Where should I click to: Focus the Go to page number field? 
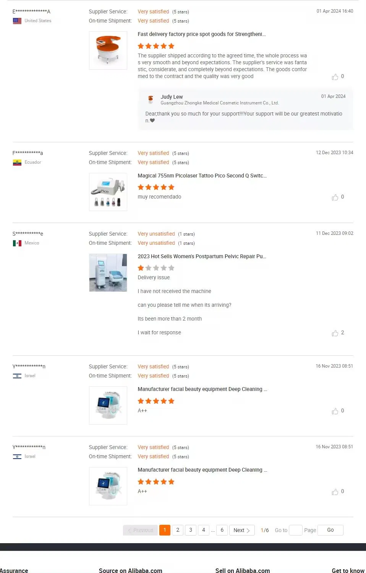[295, 530]
